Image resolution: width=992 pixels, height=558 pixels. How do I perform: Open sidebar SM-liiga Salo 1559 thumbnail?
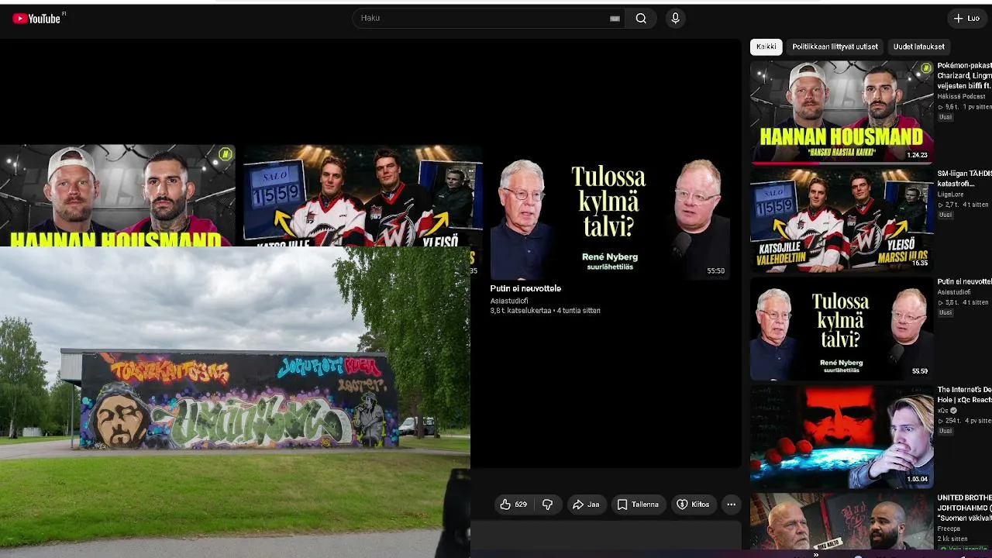842,220
